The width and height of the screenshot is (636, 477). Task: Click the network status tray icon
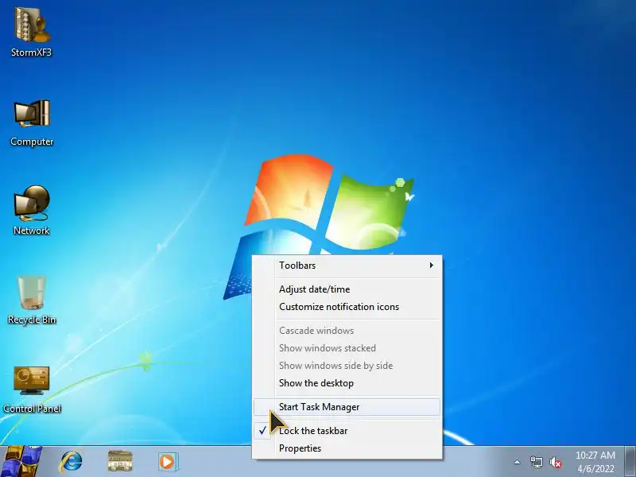[x=536, y=462]
